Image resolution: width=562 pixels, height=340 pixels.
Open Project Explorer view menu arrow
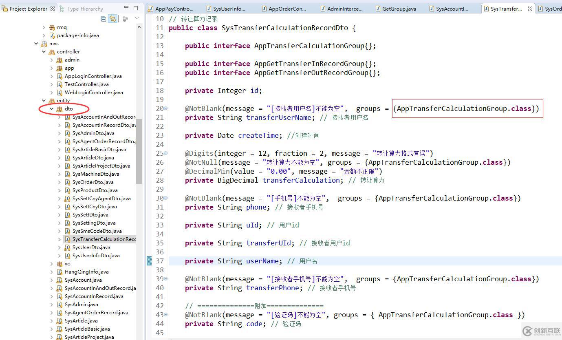137,18
